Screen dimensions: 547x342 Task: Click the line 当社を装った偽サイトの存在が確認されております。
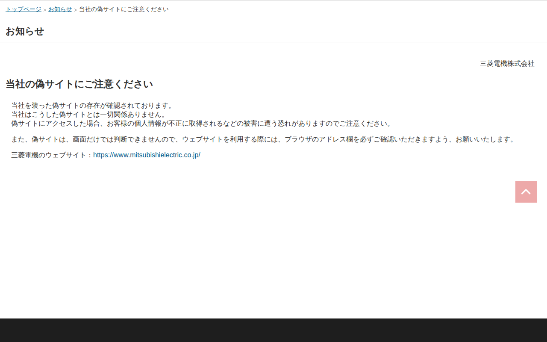pyautogui.click(x=92, y=106)
